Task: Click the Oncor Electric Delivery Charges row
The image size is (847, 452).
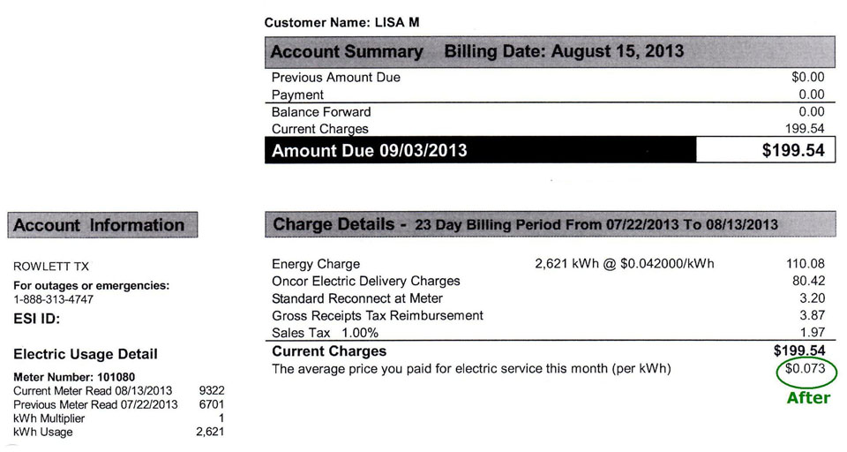Action: pyautogui.click(x=366, y=281)
